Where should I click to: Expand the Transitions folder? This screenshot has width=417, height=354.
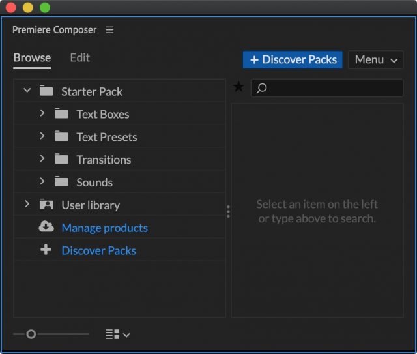(42, 159)
